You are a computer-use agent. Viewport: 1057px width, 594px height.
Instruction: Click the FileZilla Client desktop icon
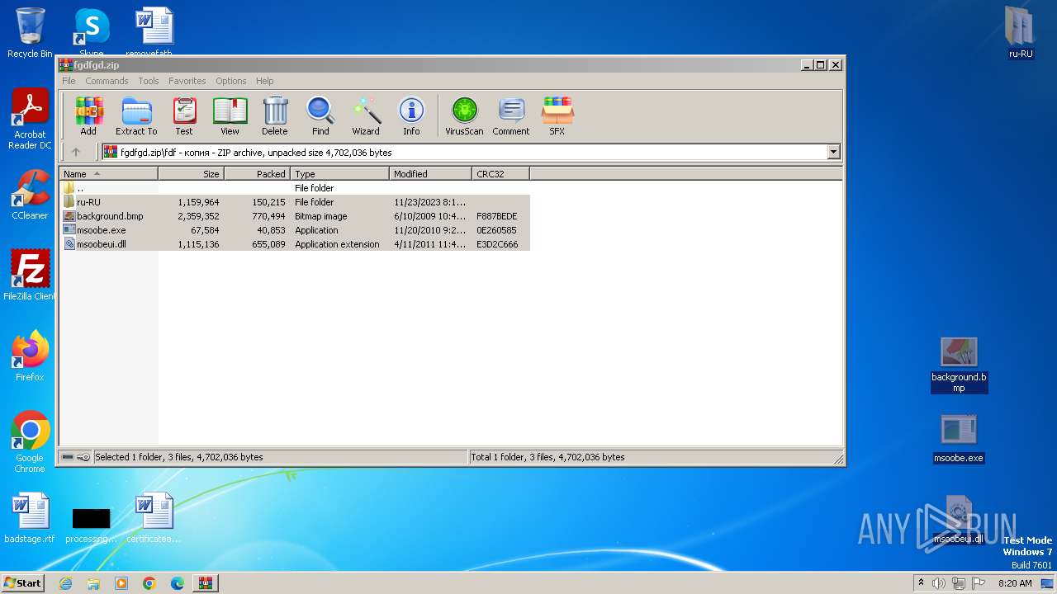[x=30, y=276]
